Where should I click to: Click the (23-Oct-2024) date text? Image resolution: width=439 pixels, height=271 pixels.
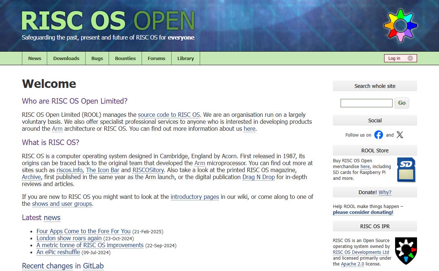pos(119,238)
